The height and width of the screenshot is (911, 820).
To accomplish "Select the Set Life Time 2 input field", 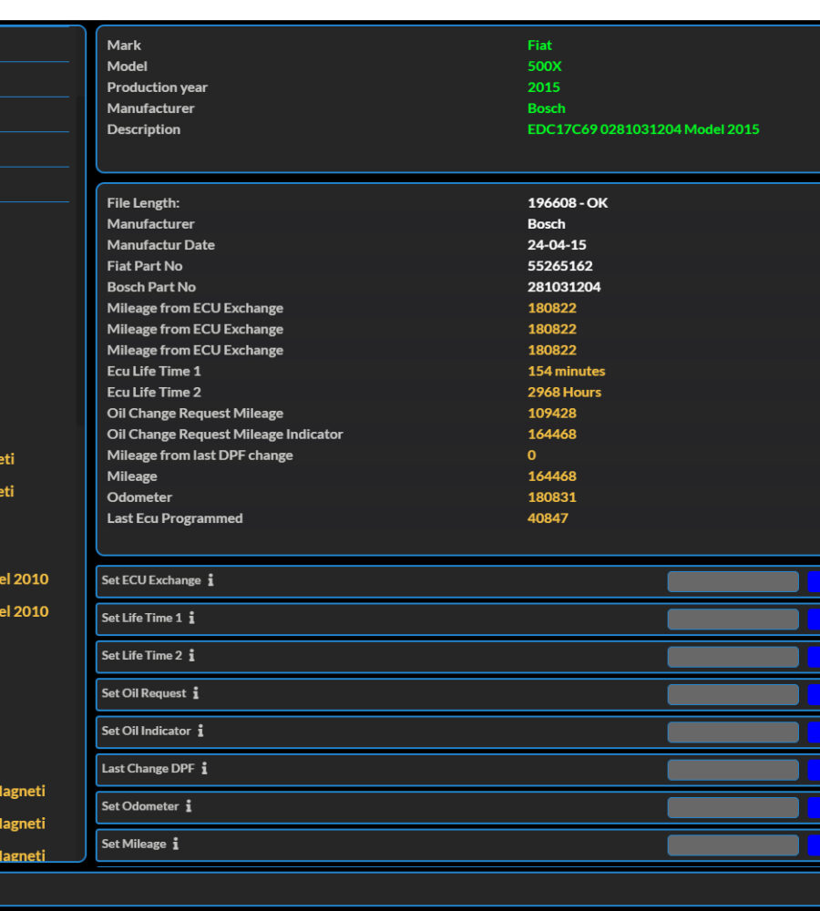I will pos(733,657).
